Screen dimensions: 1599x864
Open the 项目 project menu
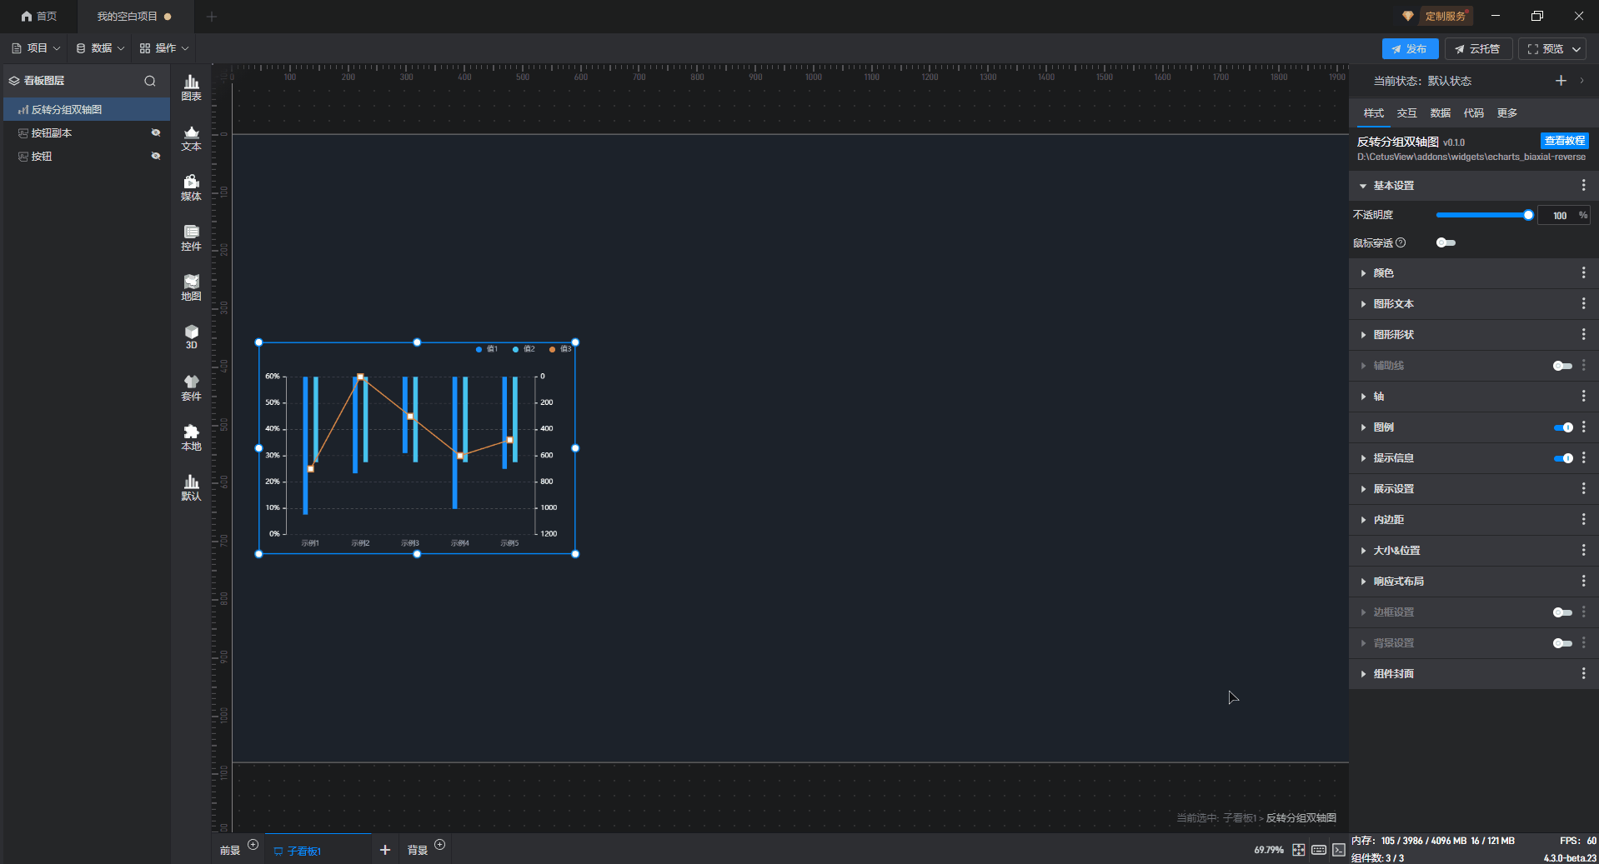click(x=36, y=48)
